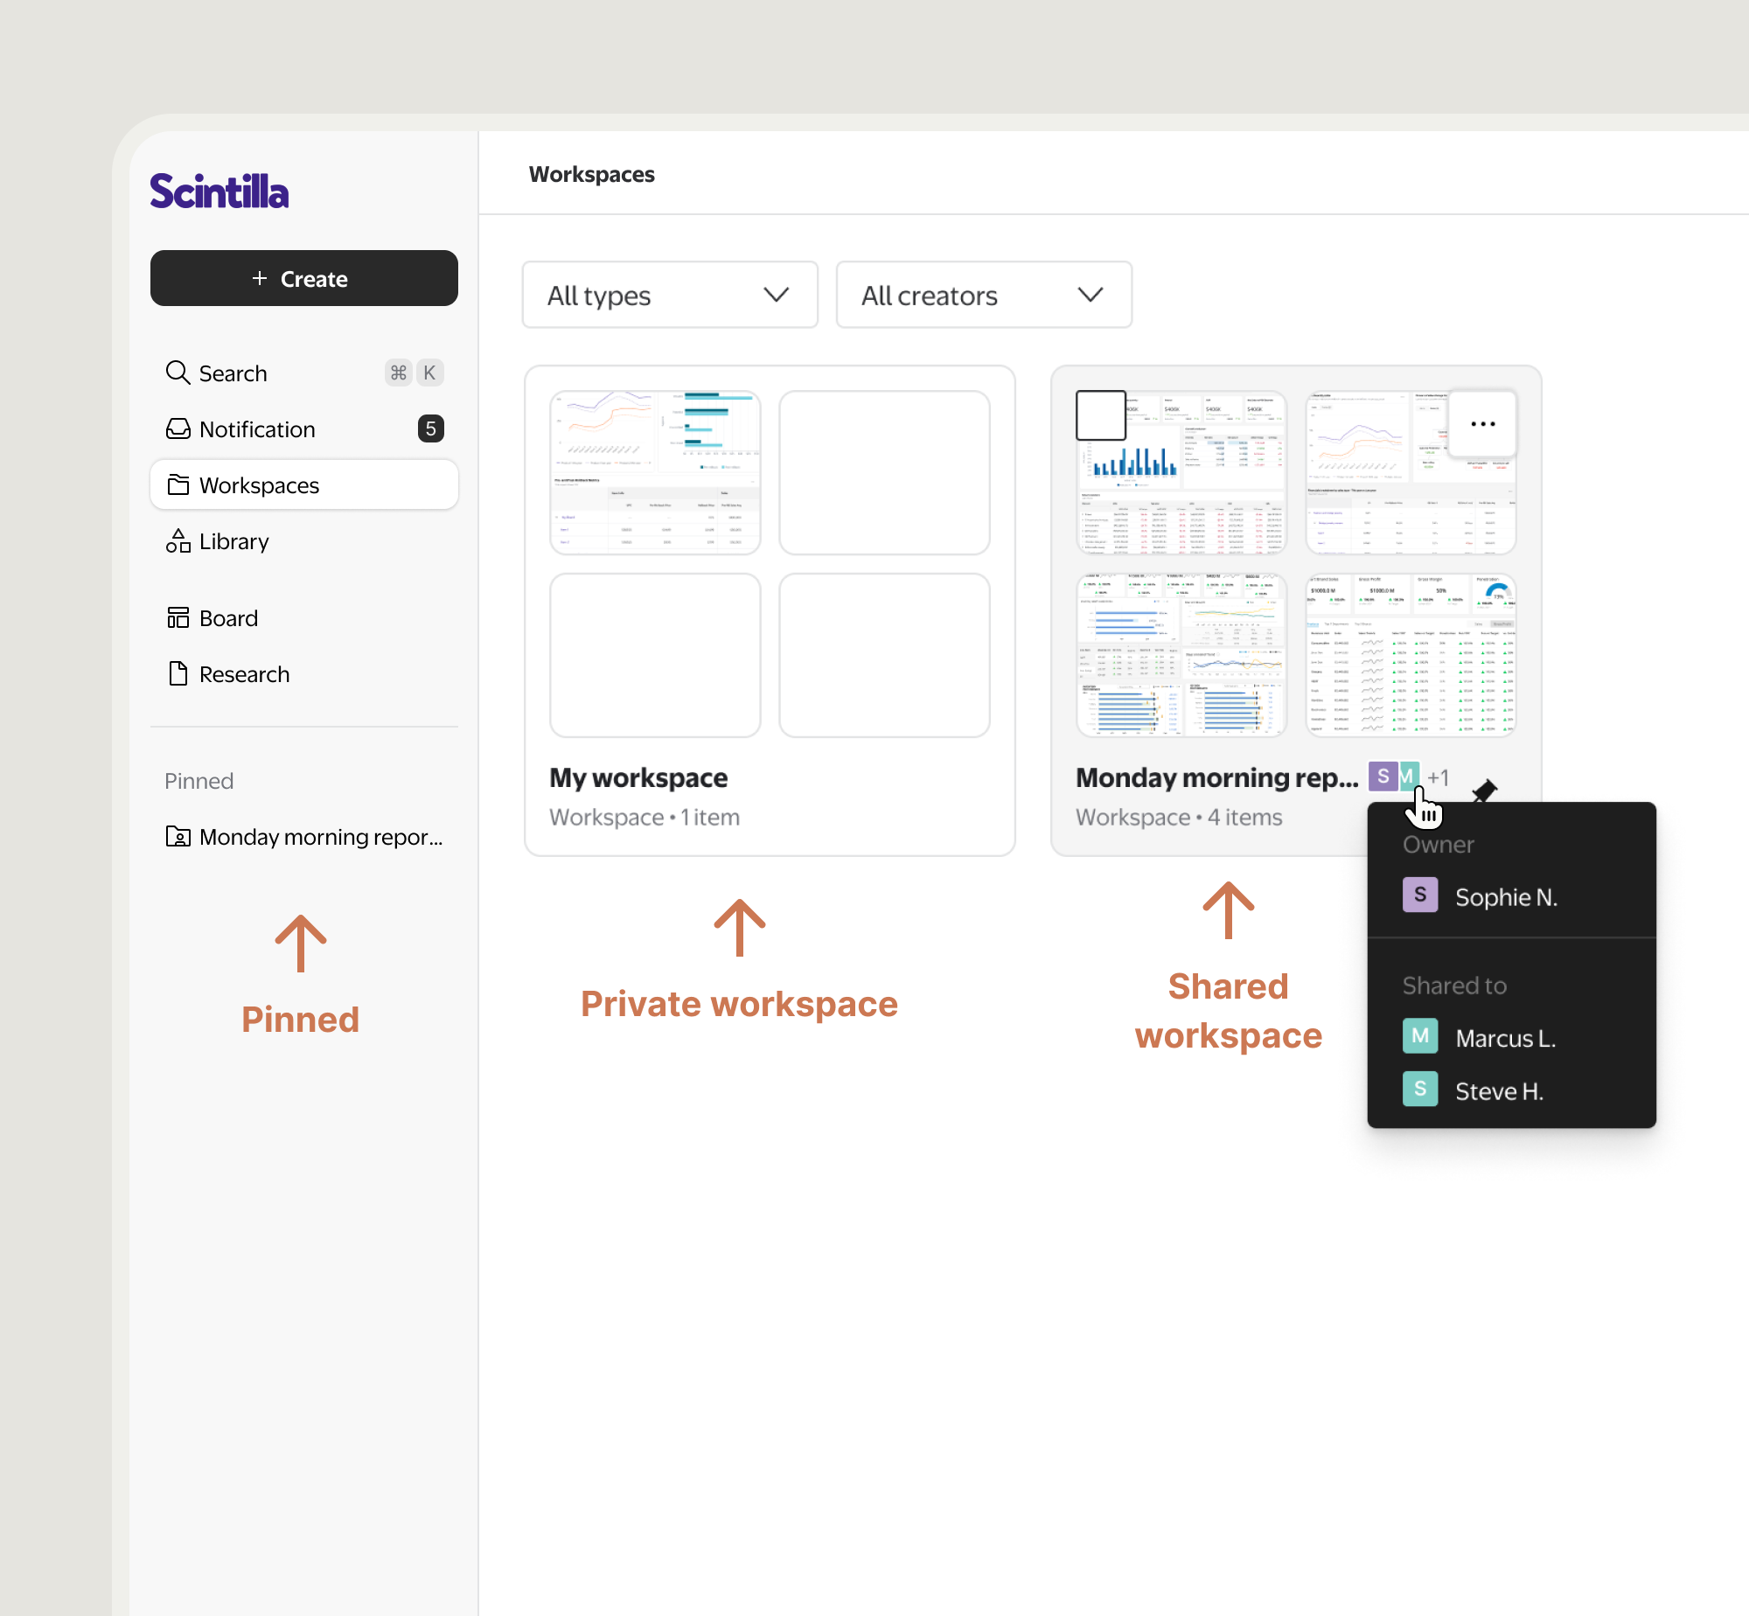Toggle the pin icon on shared workspace
This screenshot has width=1749, height=1616.
click(1484, 791)
